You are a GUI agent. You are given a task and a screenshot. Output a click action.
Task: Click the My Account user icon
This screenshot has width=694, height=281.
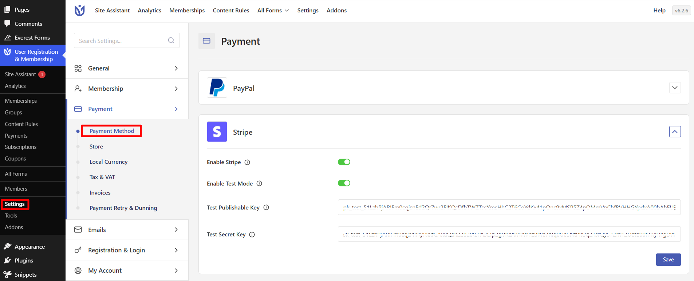pyautogui.click(x=78, y=270)
